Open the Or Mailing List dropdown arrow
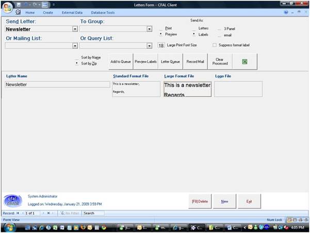 click(75, 46)
